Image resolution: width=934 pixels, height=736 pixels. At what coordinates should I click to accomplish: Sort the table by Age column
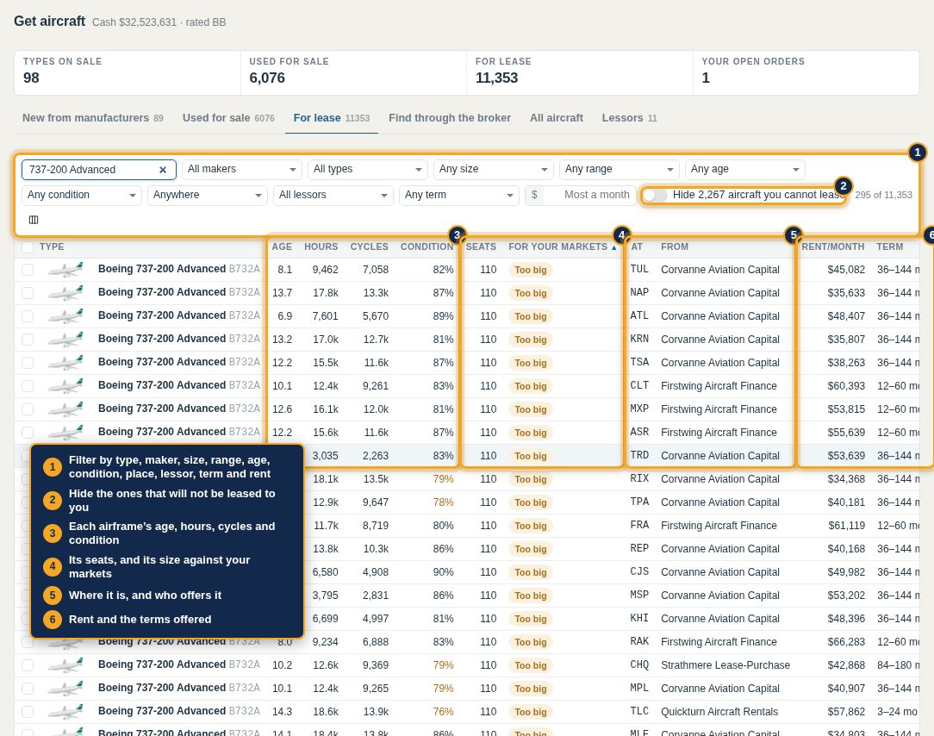(x=282, y=246)
